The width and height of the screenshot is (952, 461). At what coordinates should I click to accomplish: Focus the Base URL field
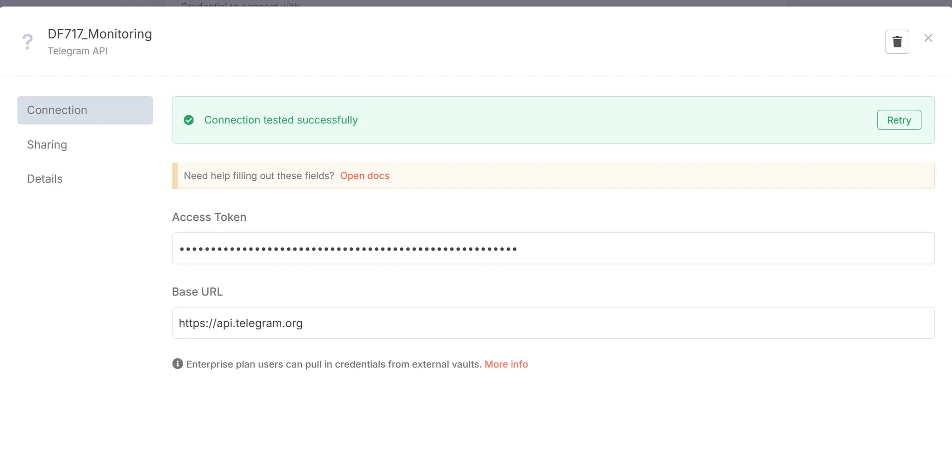553,323
